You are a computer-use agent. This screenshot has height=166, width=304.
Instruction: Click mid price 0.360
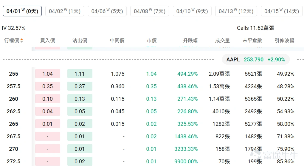point(117,86)
